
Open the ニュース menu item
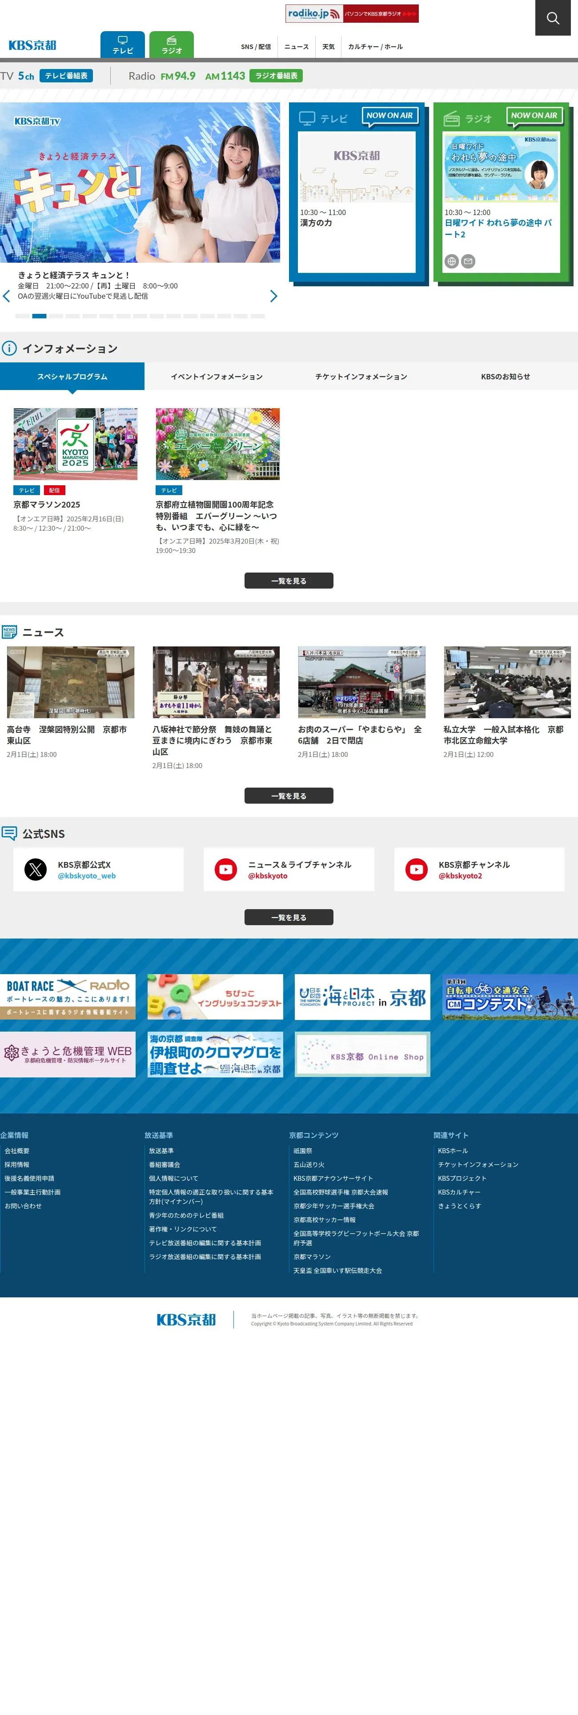[x=297, y=47]
